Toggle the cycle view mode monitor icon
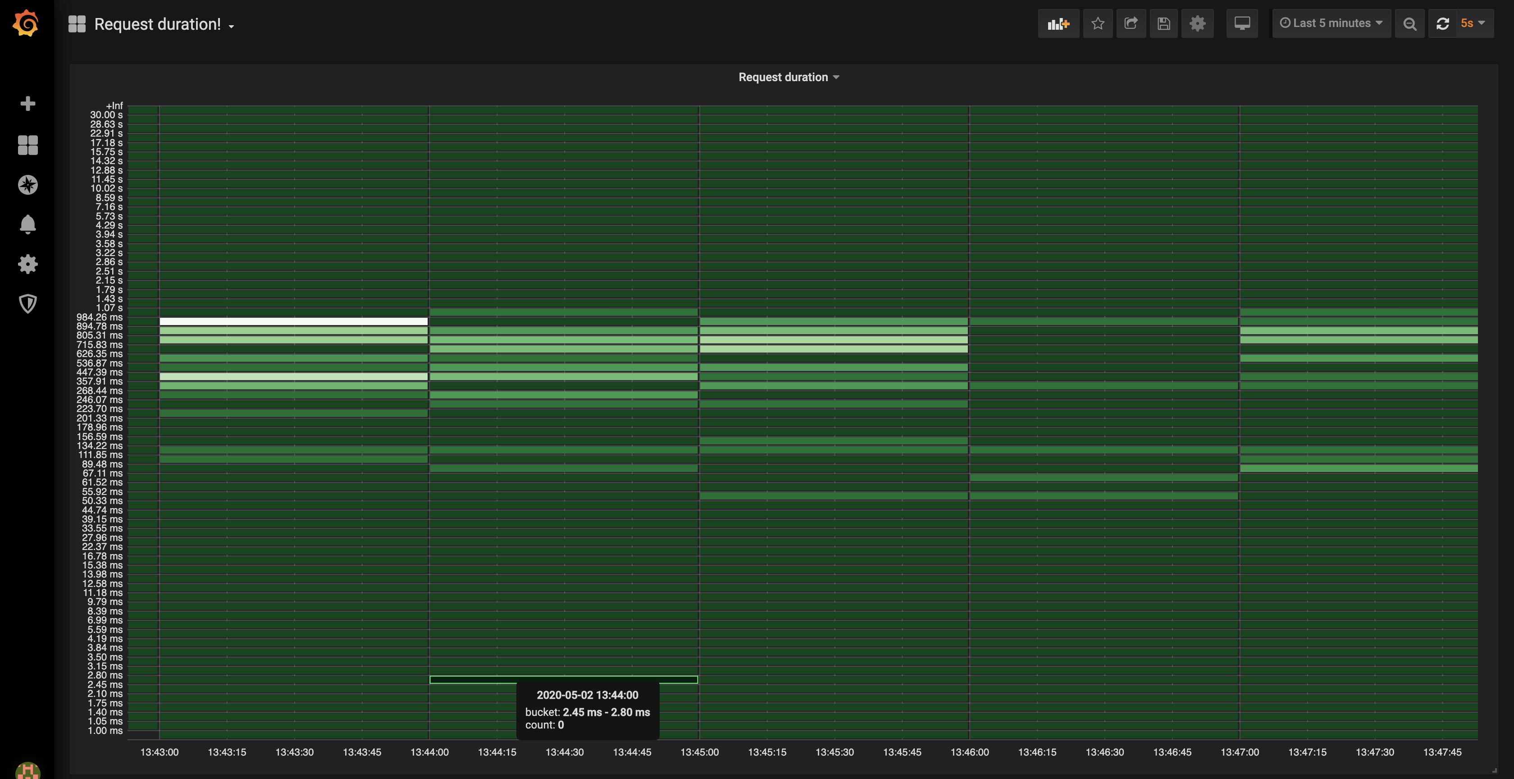Viewport: 1514px width, 779px height. (1241, 23)
